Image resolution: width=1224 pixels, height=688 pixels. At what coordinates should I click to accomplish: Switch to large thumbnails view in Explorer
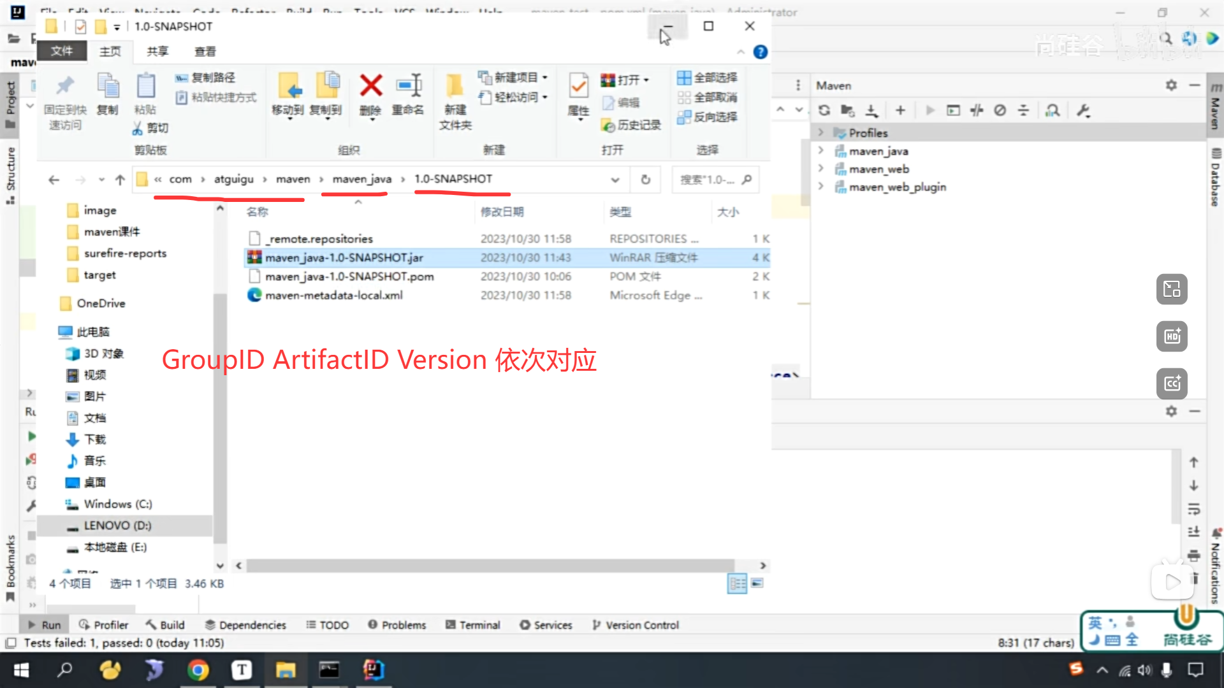pyautogui.click(x=757, y=583)
